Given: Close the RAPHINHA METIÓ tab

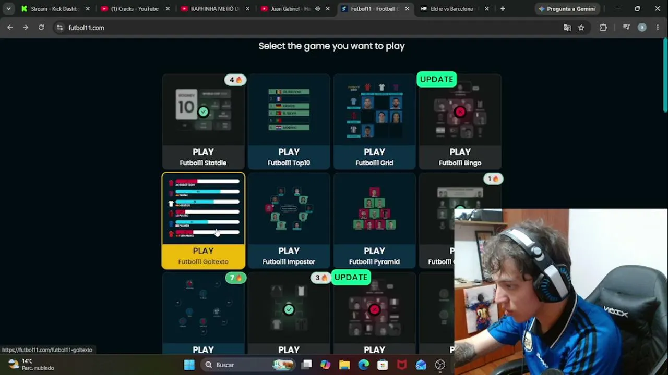Looking at the screenshot, I should point(247,9).
